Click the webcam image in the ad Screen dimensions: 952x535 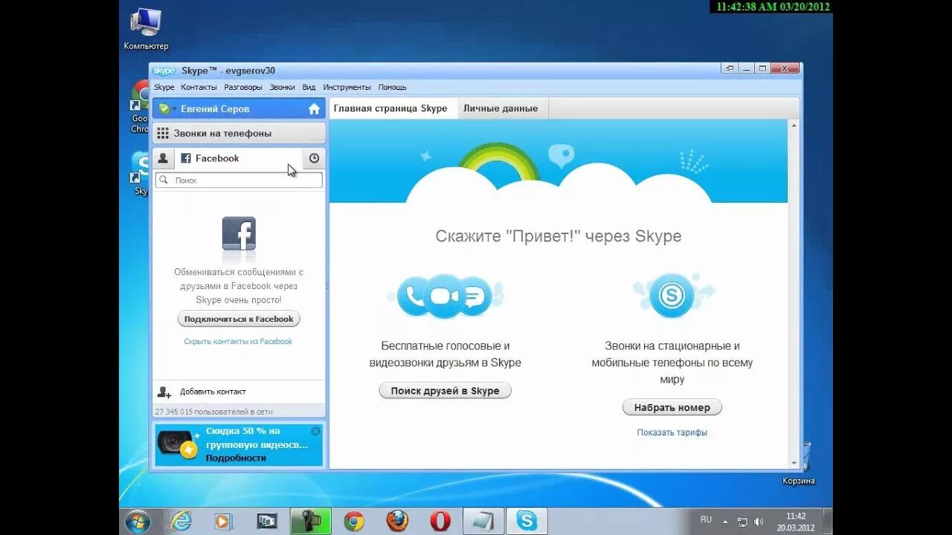point(178,444)
